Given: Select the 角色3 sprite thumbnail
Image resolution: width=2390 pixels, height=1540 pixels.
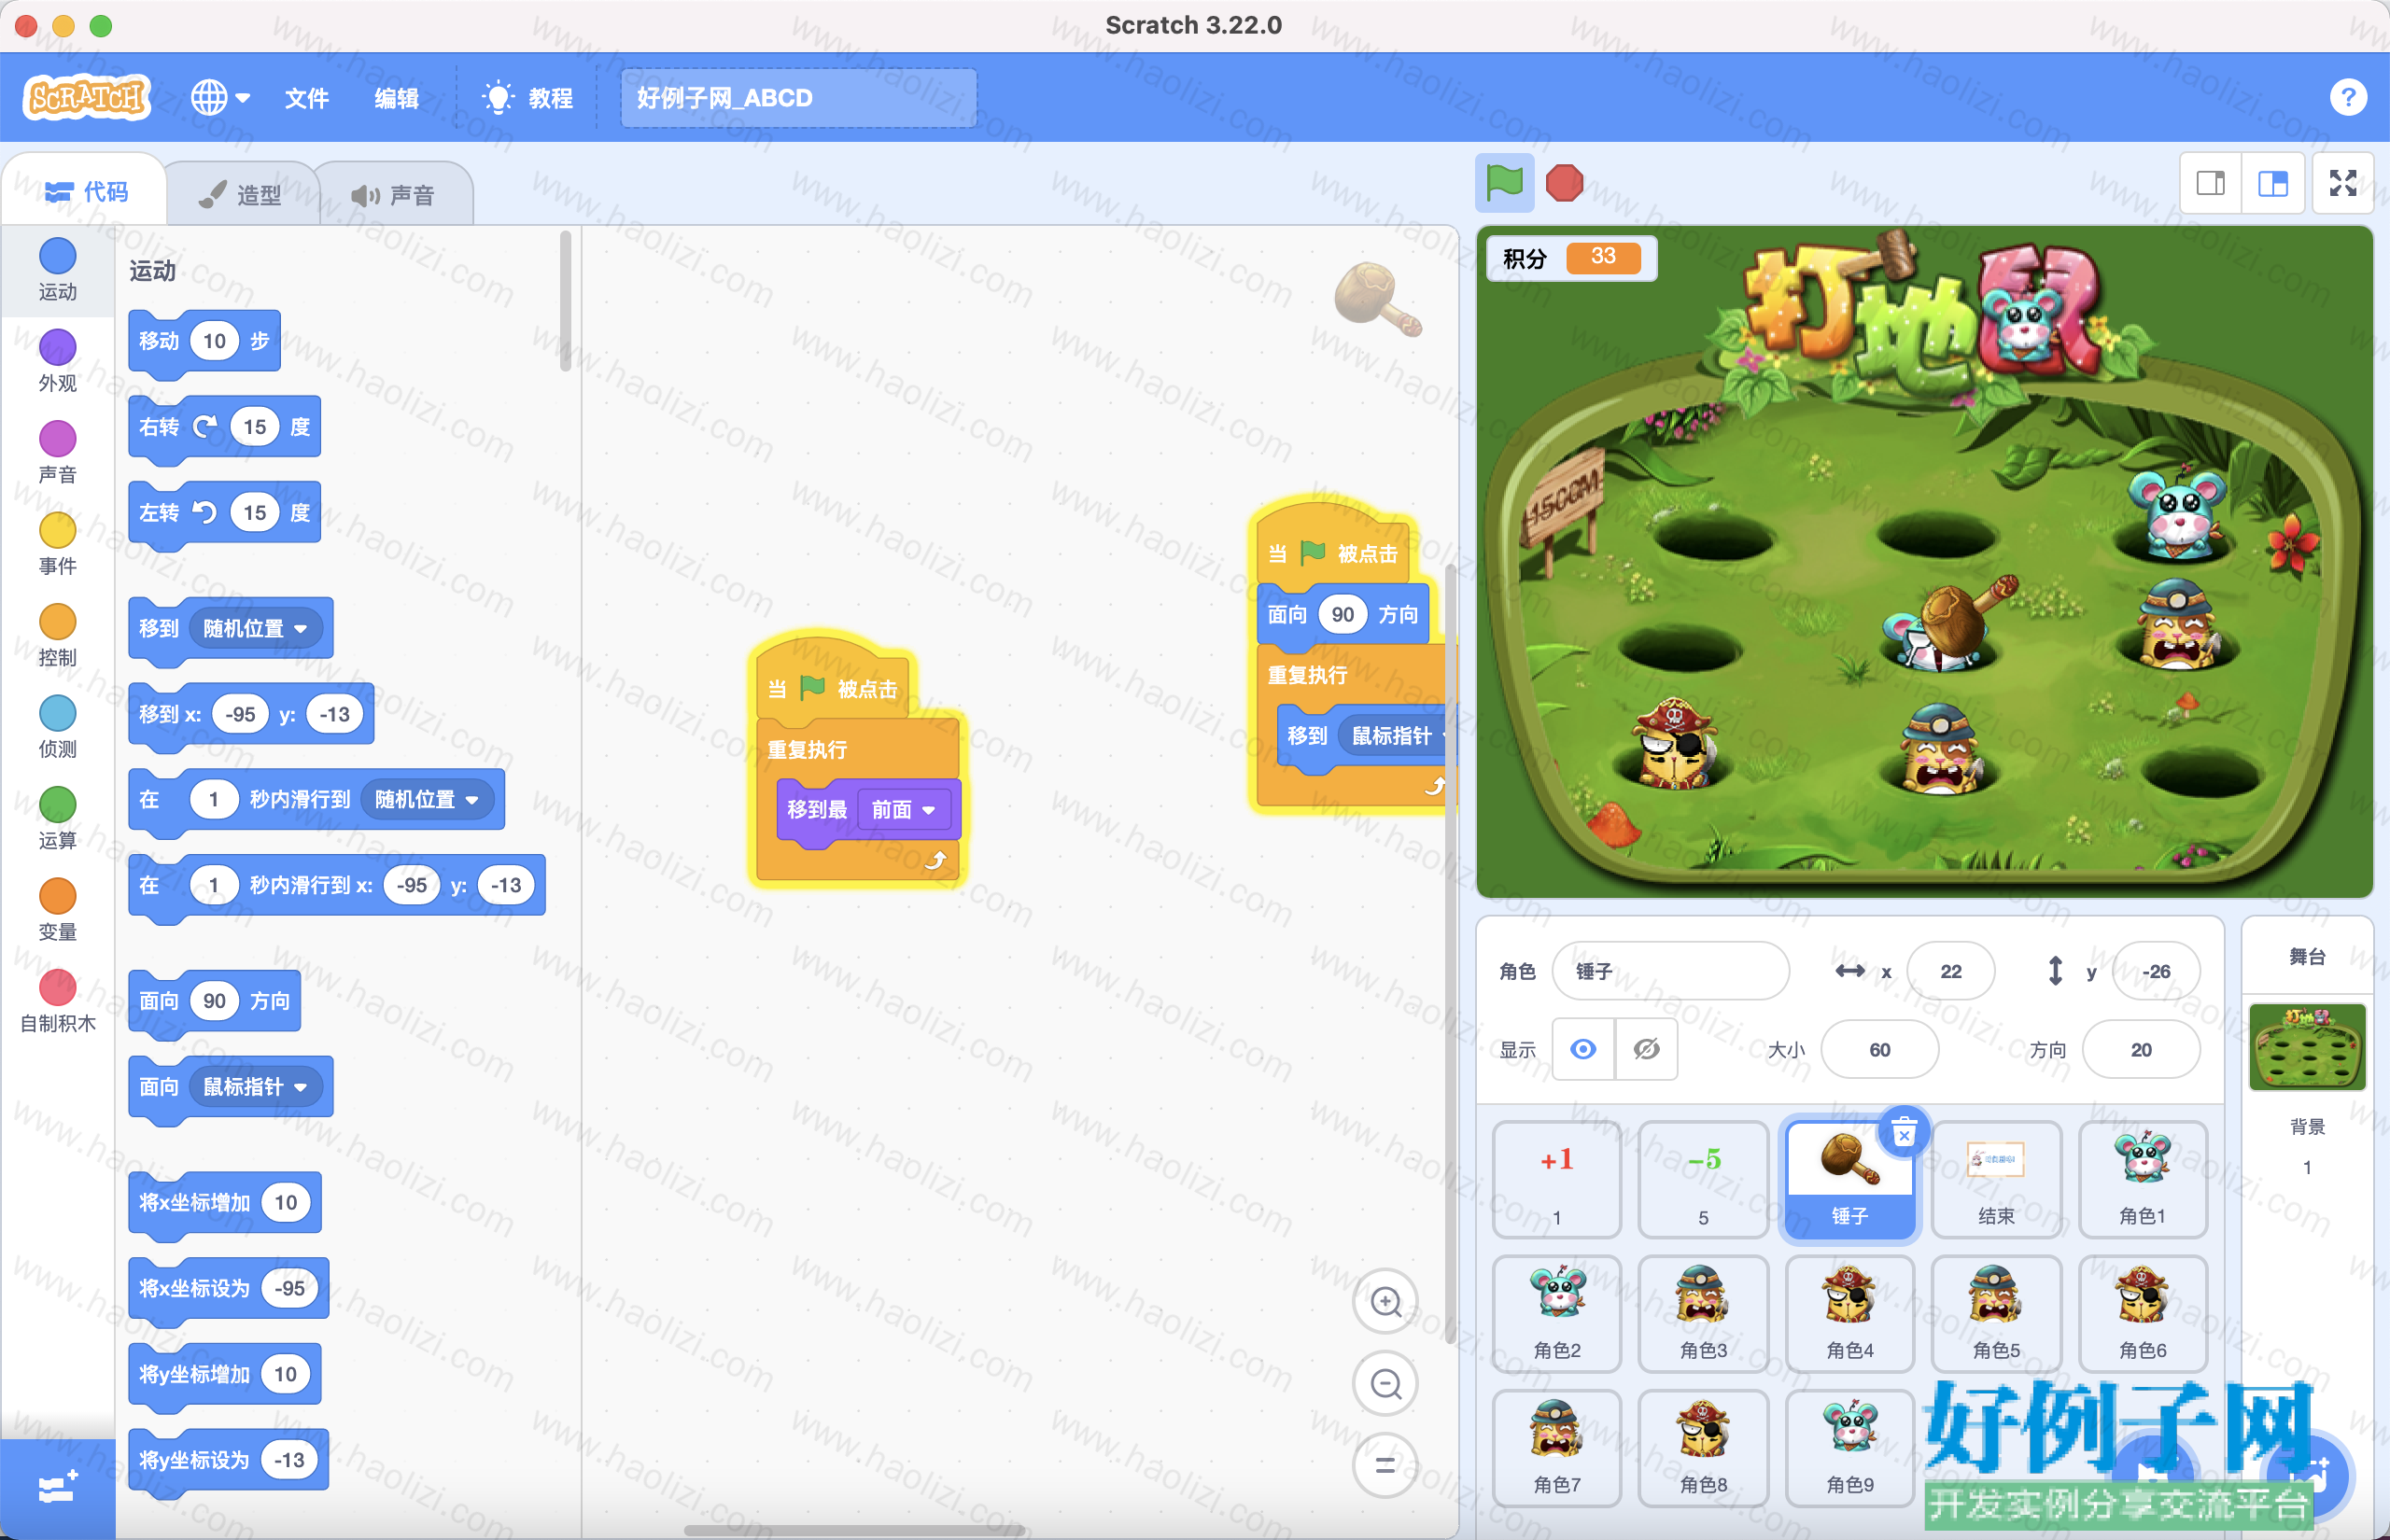Looking at the screenshot, I should pyautogui.click(x=1703, y=1314).
